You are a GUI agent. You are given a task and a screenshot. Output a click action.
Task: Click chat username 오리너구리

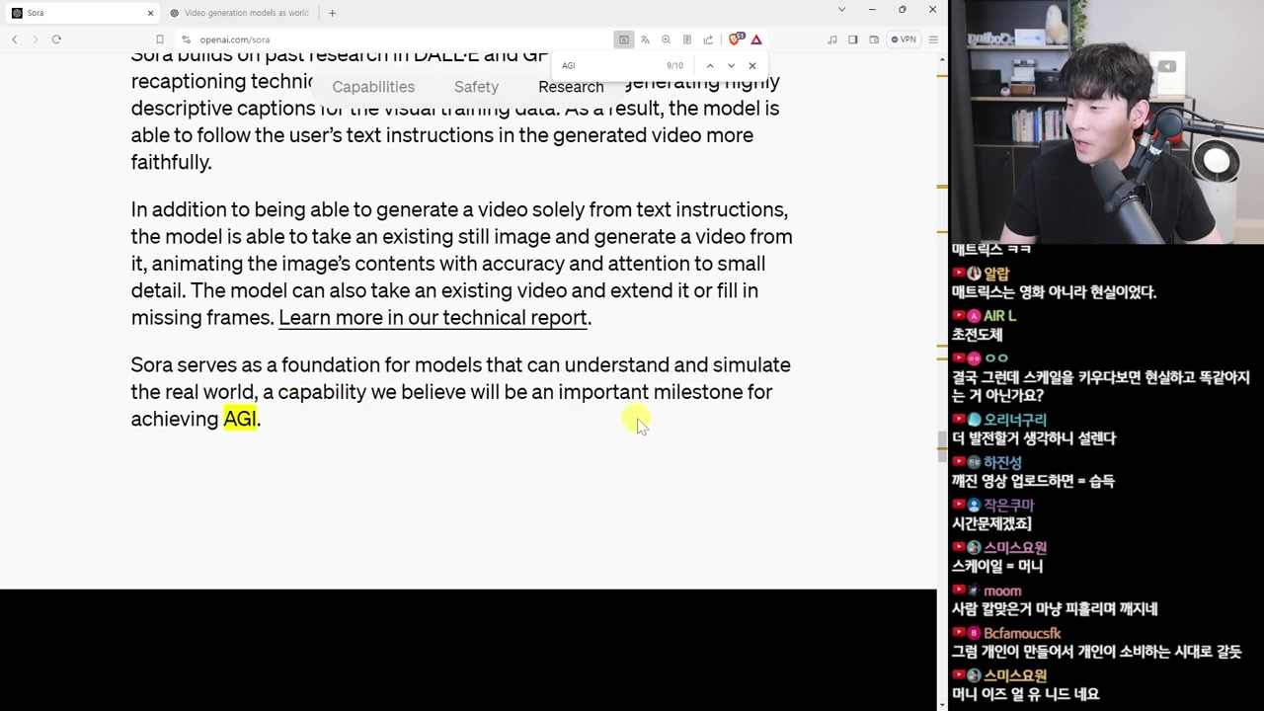point(1015,420)
